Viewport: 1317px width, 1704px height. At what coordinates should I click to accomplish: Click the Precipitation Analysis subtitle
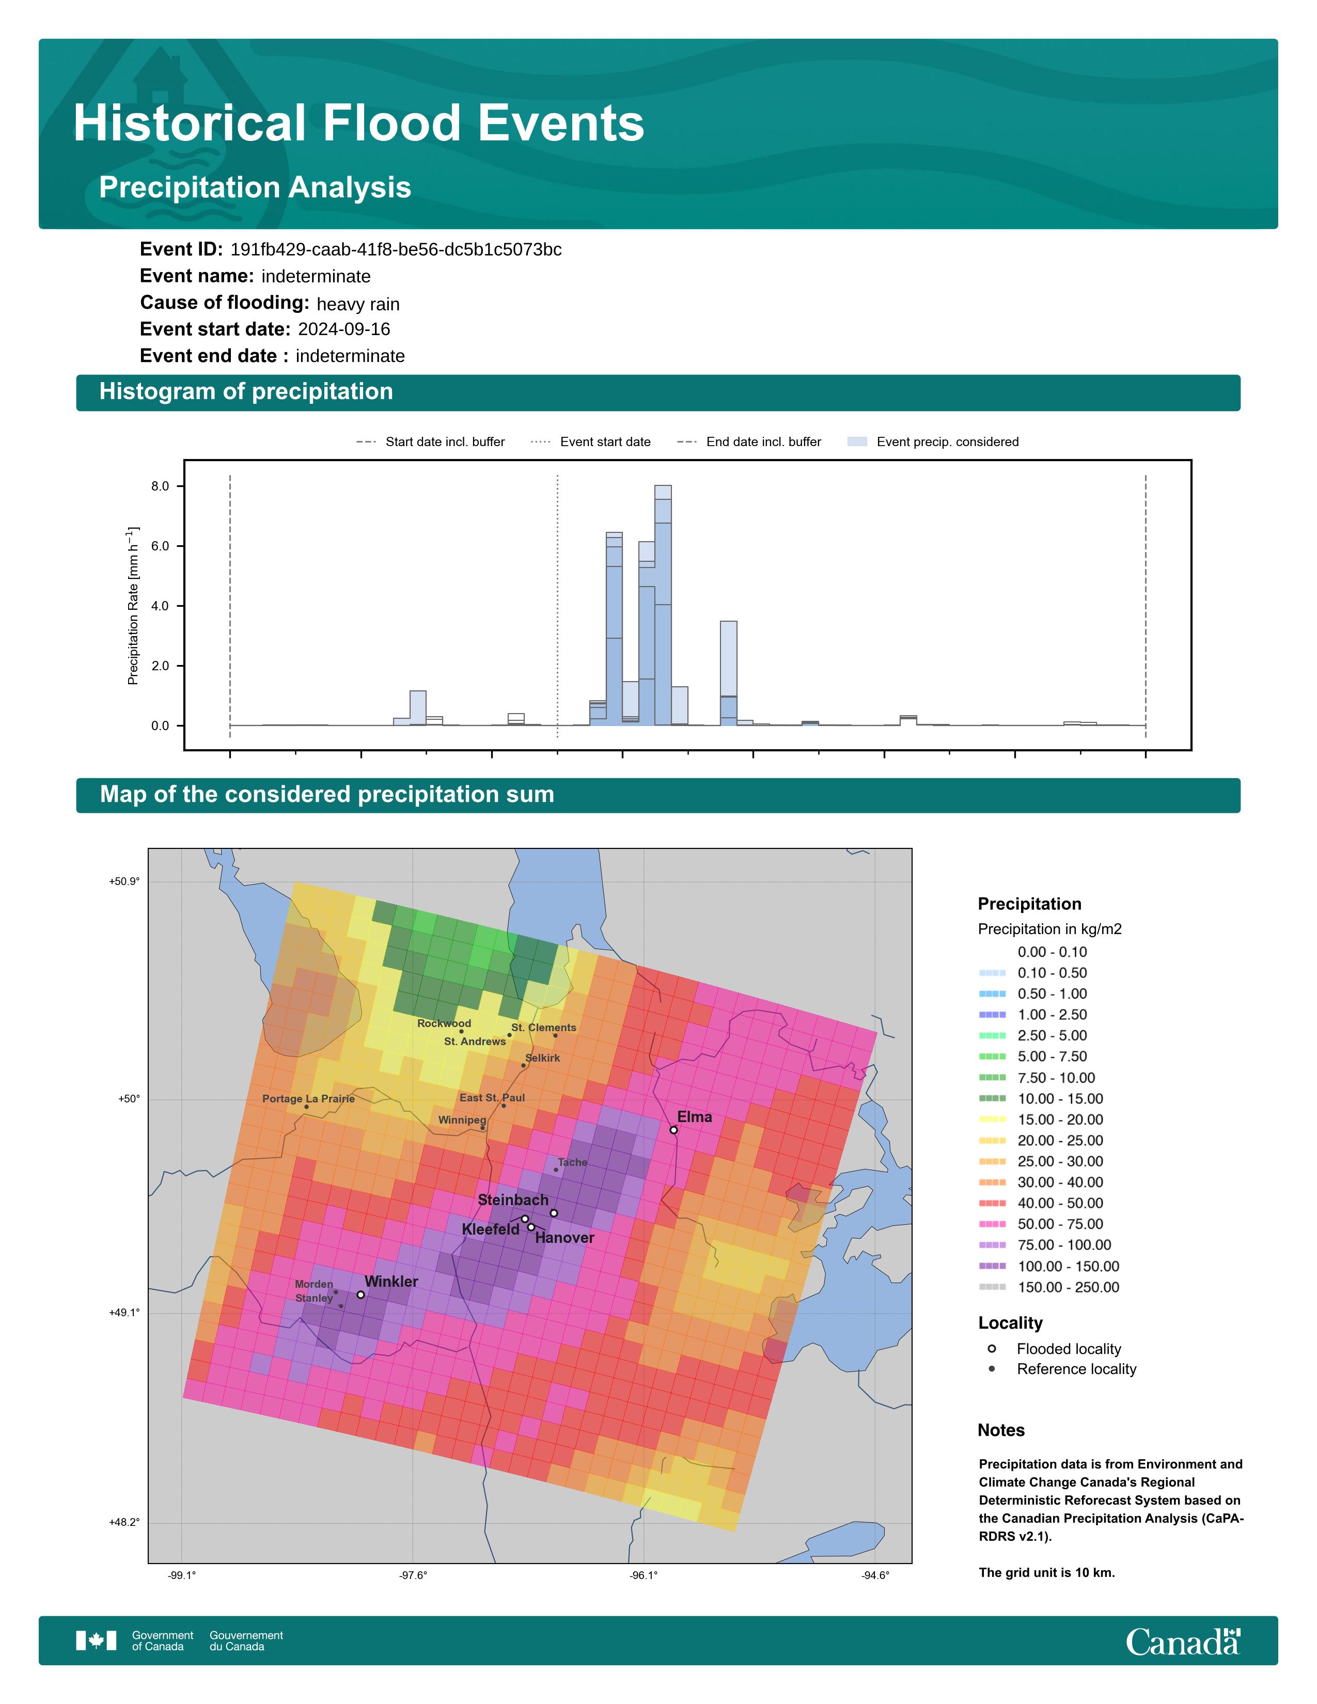(255, 187)
